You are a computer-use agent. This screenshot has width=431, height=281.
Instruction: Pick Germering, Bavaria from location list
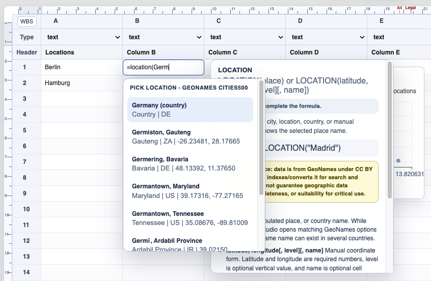pyautogui.click(x=190, y=163)
